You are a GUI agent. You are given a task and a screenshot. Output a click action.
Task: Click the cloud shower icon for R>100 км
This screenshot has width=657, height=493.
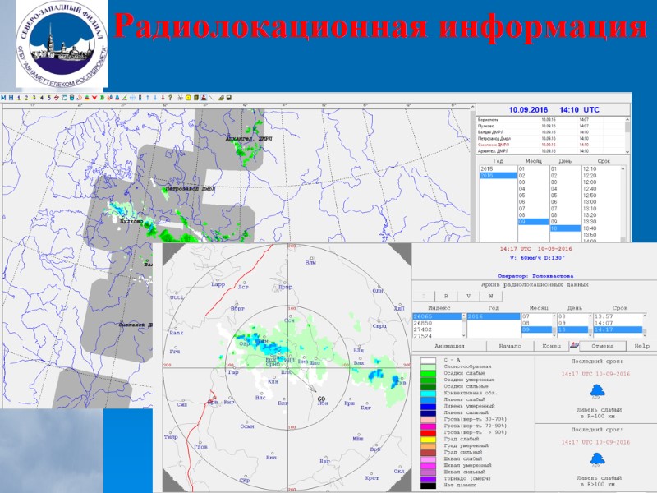click(x=597, y=459)
